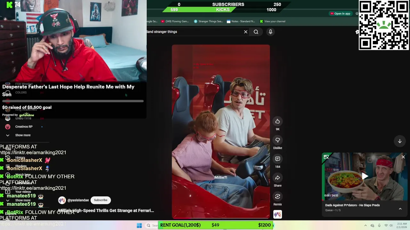Image resolution: width=410 pixels, height=230 pixels.
Task: Open taskbar volume control
Action: (x=391, y=226)
